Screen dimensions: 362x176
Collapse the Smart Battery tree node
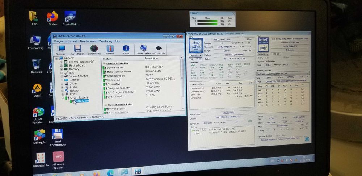pos(63,98)
